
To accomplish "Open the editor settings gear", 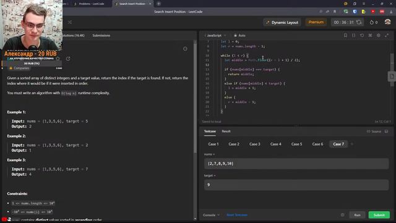I will click(x=379, y=35).
